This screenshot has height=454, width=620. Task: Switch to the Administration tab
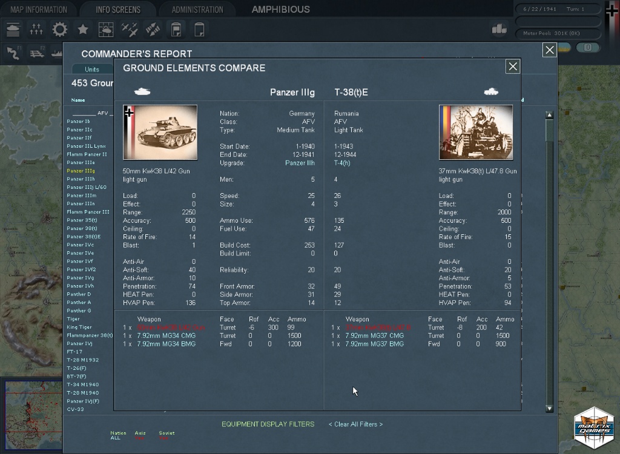tap(197, 10)
